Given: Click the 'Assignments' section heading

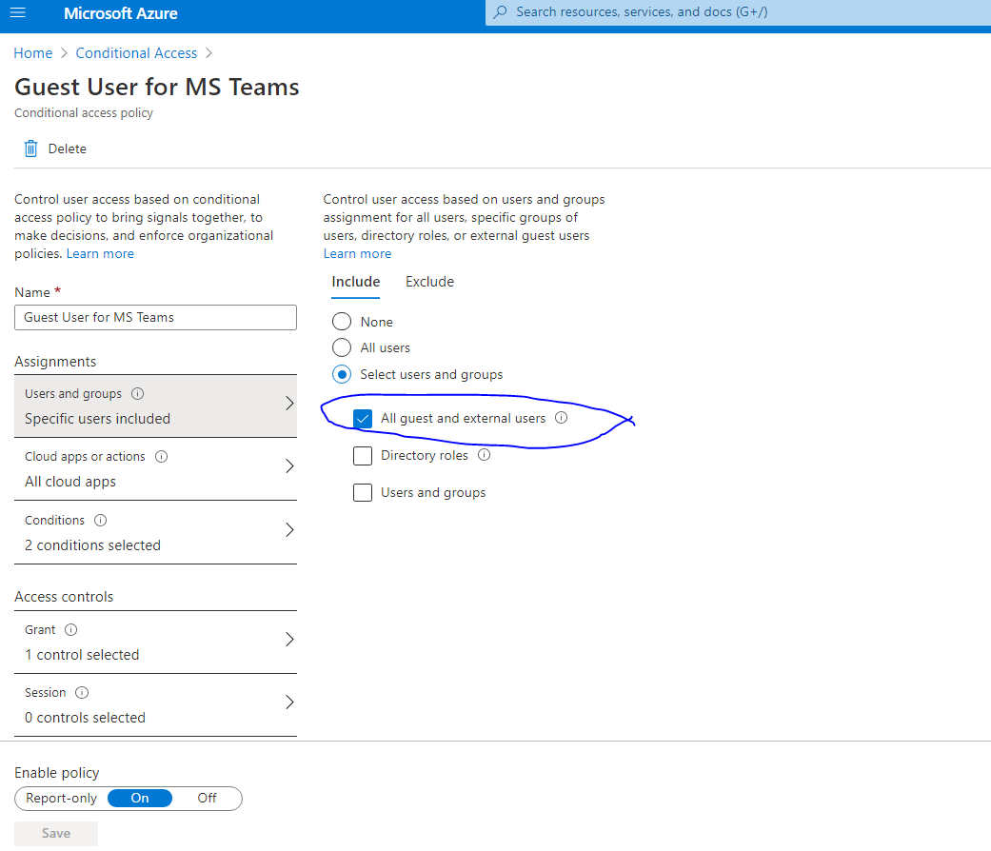Looking at the screenshot, I should [x=55, y=362].
